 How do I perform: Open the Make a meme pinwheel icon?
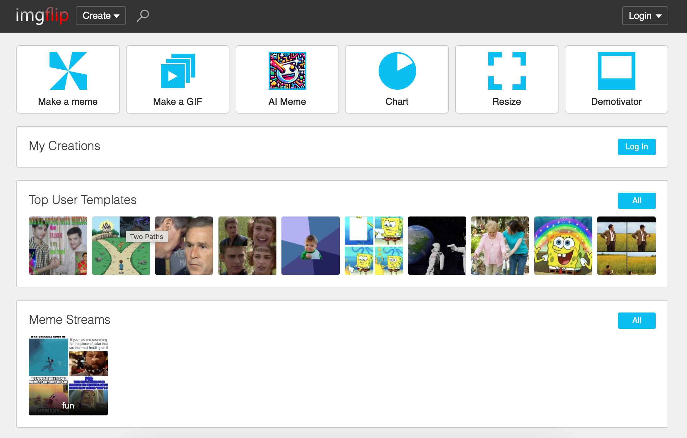coord(68,71)
